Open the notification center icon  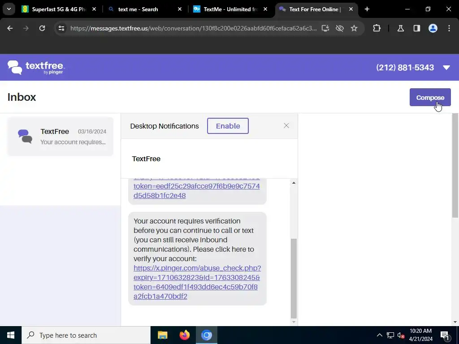(x=445, y=335)
